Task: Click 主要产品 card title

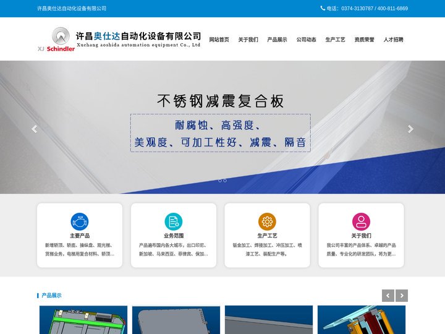Action: pyautogui.click(x=80, y=236)
